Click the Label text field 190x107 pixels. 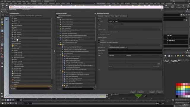coord(135,21)
